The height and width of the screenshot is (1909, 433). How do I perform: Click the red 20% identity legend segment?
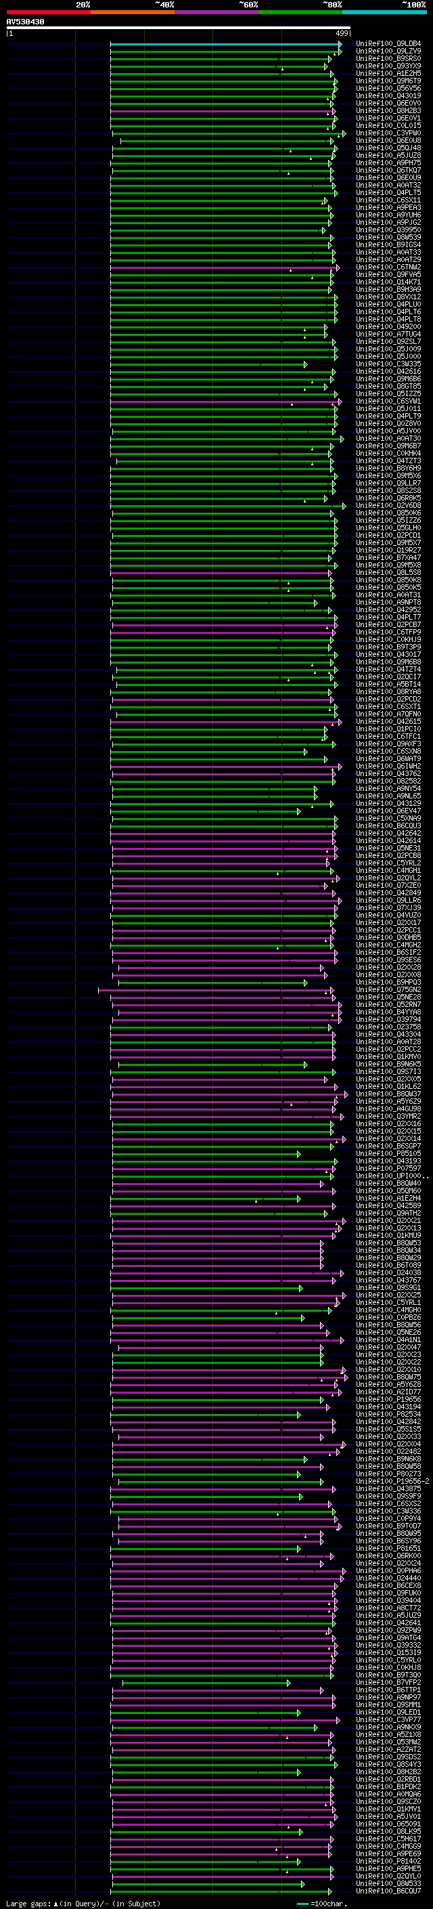tap(48, 12)
